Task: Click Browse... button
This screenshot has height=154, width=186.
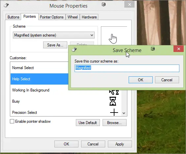Action: [x=114, y=123]
